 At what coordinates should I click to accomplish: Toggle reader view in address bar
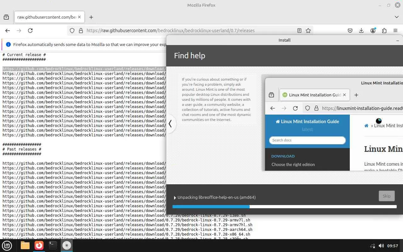(299, 31)
